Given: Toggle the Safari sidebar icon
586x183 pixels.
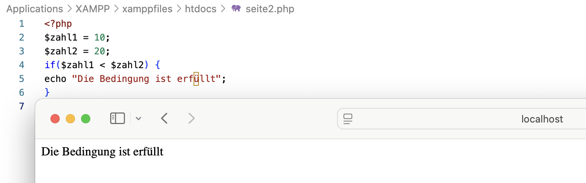Looking at the screenshot, I should (x=117, y=119).
